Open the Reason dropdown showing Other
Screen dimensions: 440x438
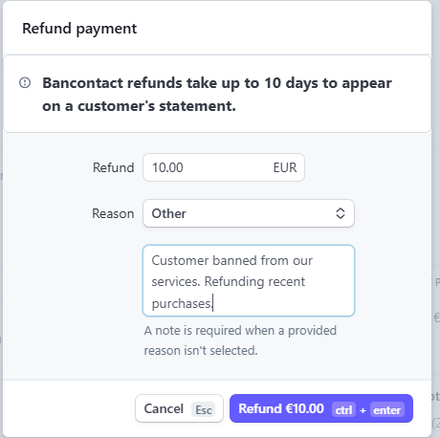coord(249,213)
